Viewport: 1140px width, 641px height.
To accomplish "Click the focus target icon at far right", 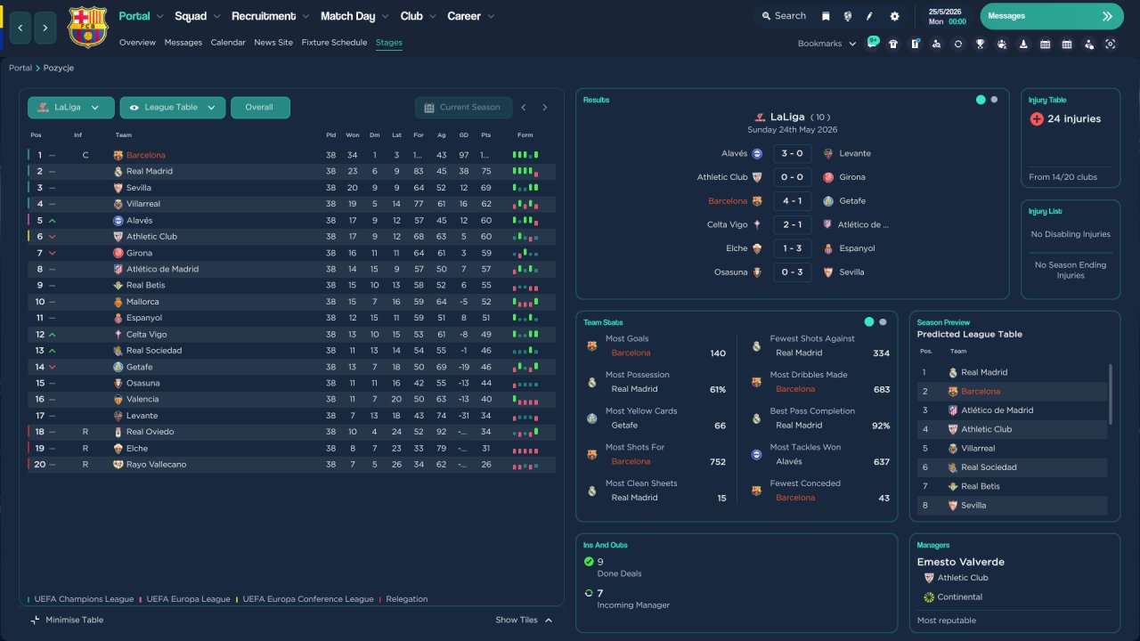I will click(x=1111, y=44).
